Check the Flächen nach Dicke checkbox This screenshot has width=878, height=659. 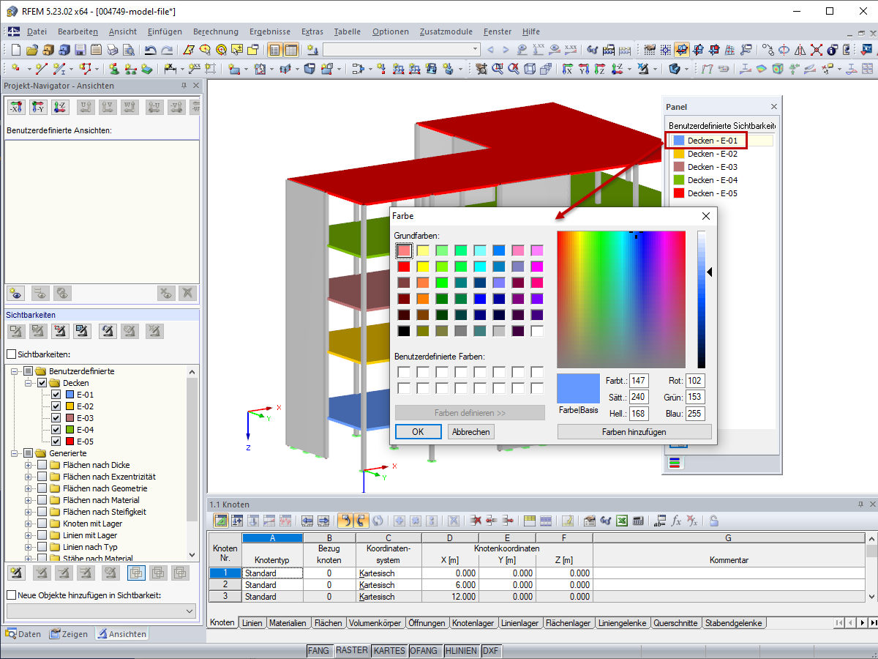pyautogui.click(x=42, y=465)
